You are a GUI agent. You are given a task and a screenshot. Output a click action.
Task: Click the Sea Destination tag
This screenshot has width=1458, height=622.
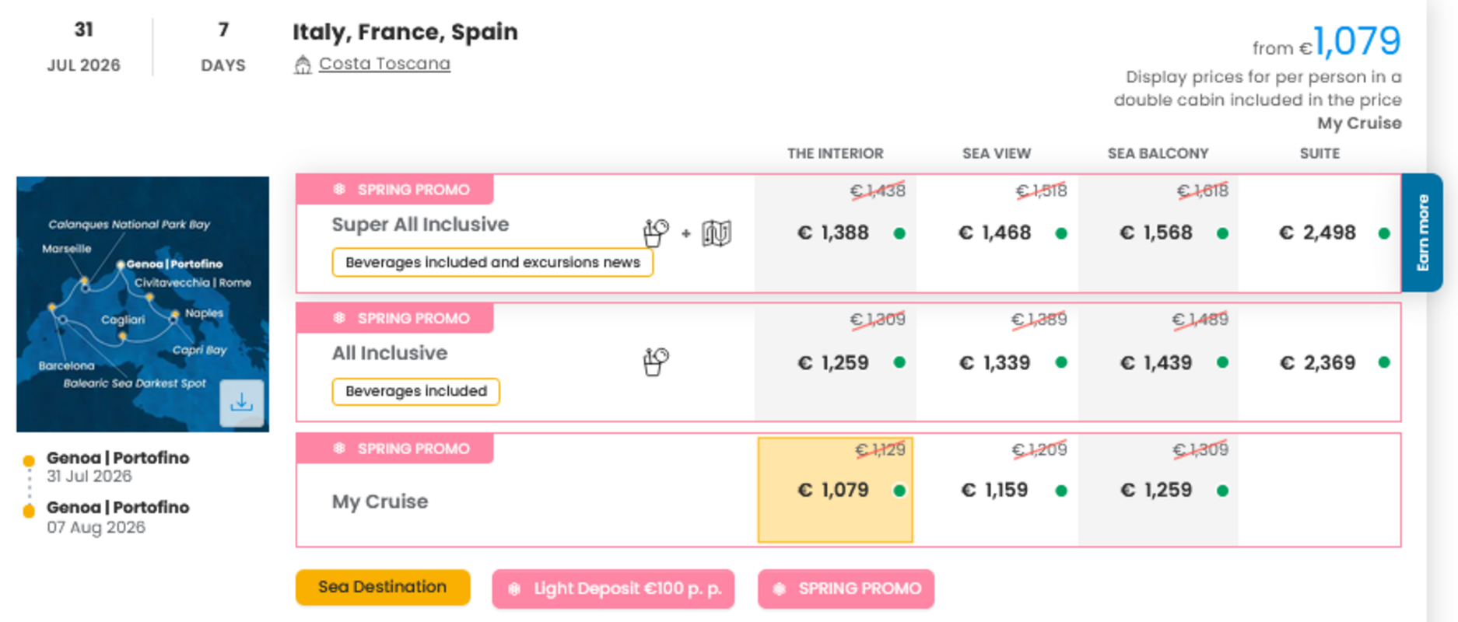382,587
